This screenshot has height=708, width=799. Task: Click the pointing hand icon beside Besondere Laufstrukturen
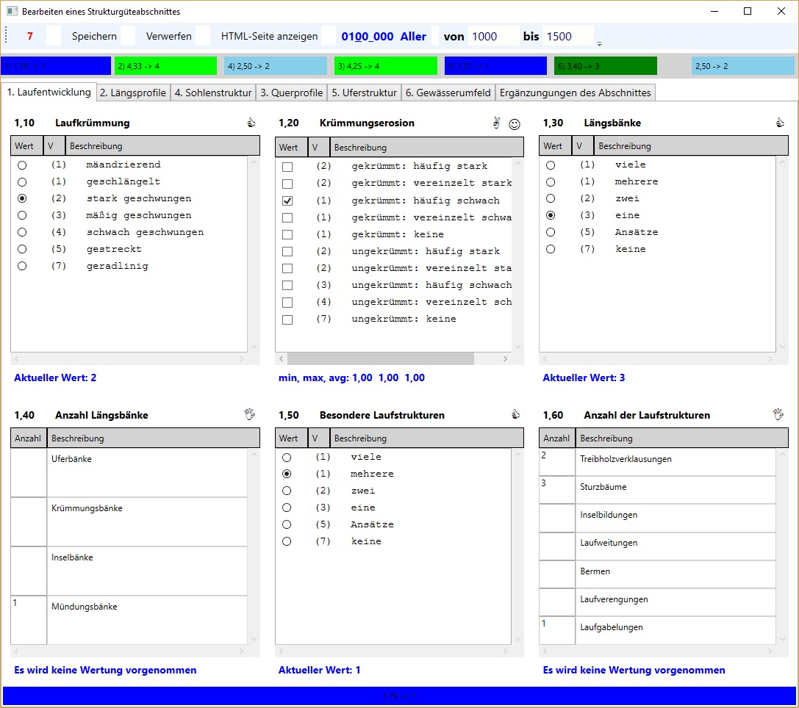point(515,415)
